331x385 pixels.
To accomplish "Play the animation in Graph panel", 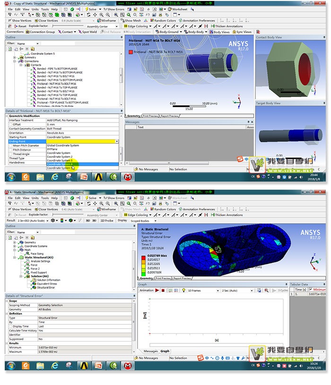I will 157,290.
